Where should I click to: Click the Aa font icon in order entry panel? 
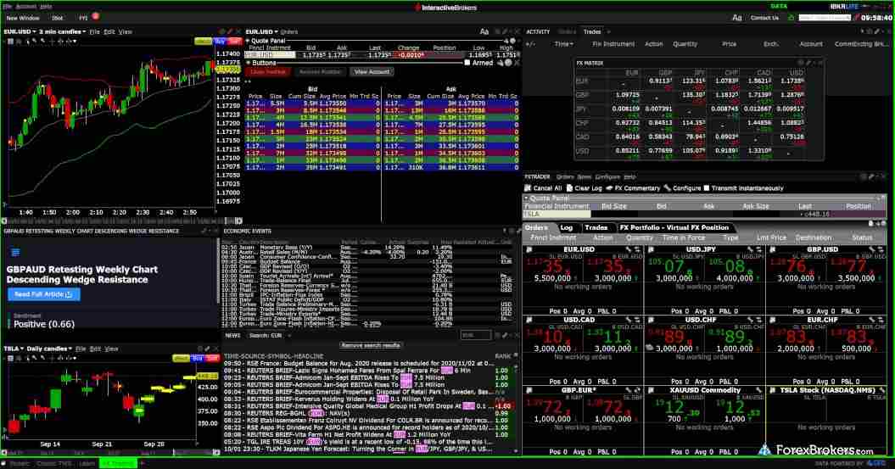pos(484,32)
